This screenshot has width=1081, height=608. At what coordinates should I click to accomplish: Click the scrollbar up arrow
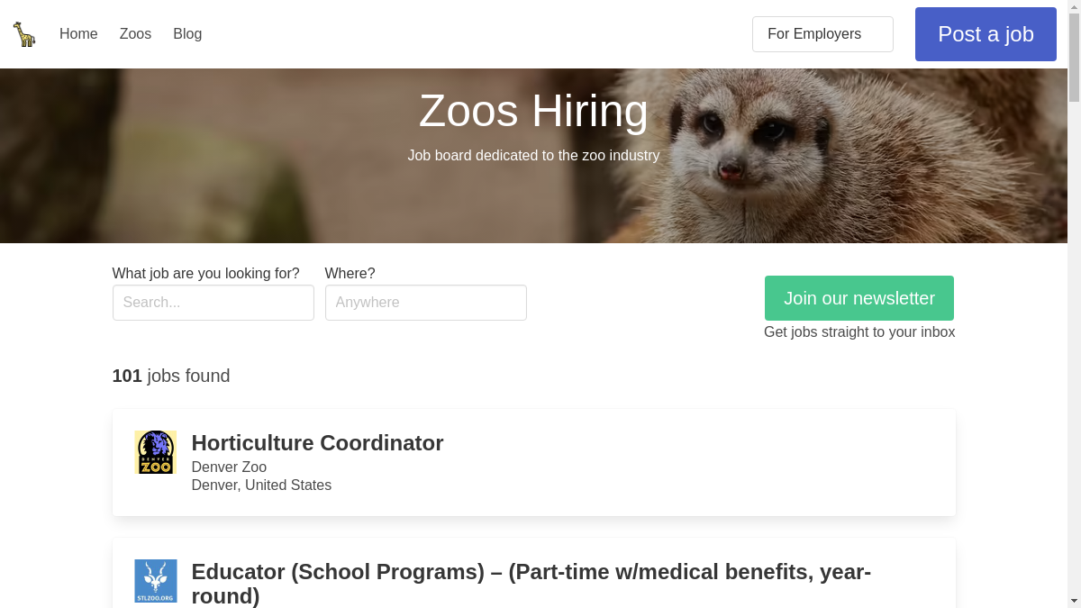(x=1074, y=6)
